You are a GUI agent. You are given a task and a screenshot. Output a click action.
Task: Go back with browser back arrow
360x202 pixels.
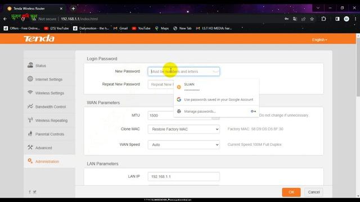coord(5,19)
